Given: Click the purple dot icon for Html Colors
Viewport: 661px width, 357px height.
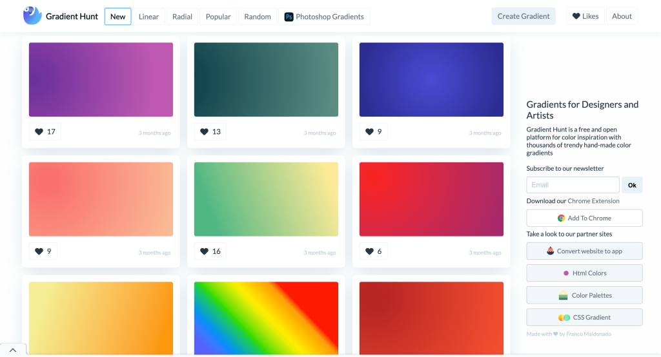Looking at the screenshot, I should (566, 273).
